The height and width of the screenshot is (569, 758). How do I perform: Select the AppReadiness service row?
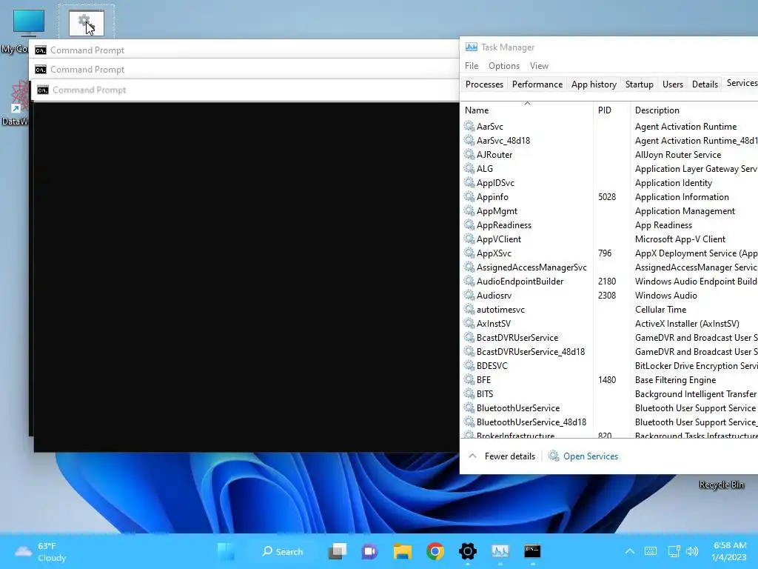pos(610,225)
